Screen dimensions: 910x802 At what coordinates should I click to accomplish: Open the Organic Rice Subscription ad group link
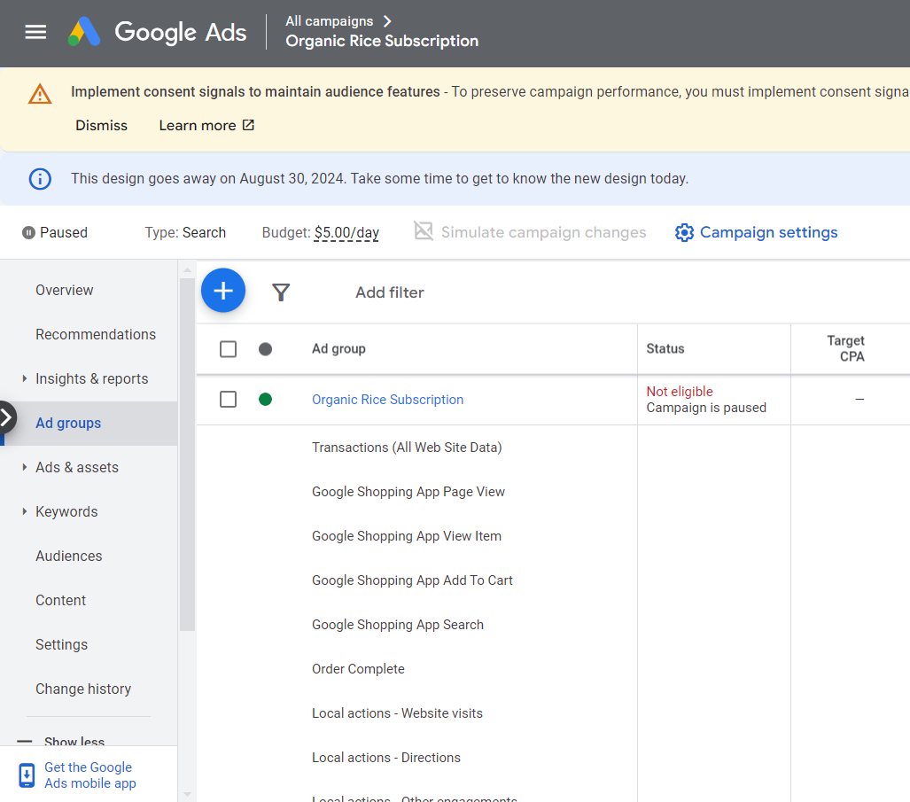click(x=388, y=400)
